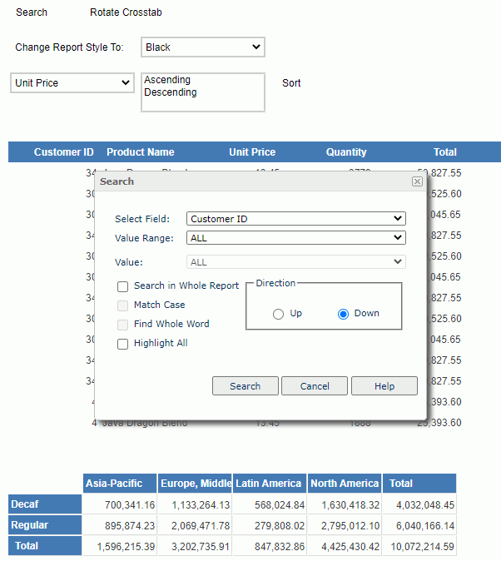Click the Search menu link at top
The height and width of the screenshot is (561, 501).
32,12
